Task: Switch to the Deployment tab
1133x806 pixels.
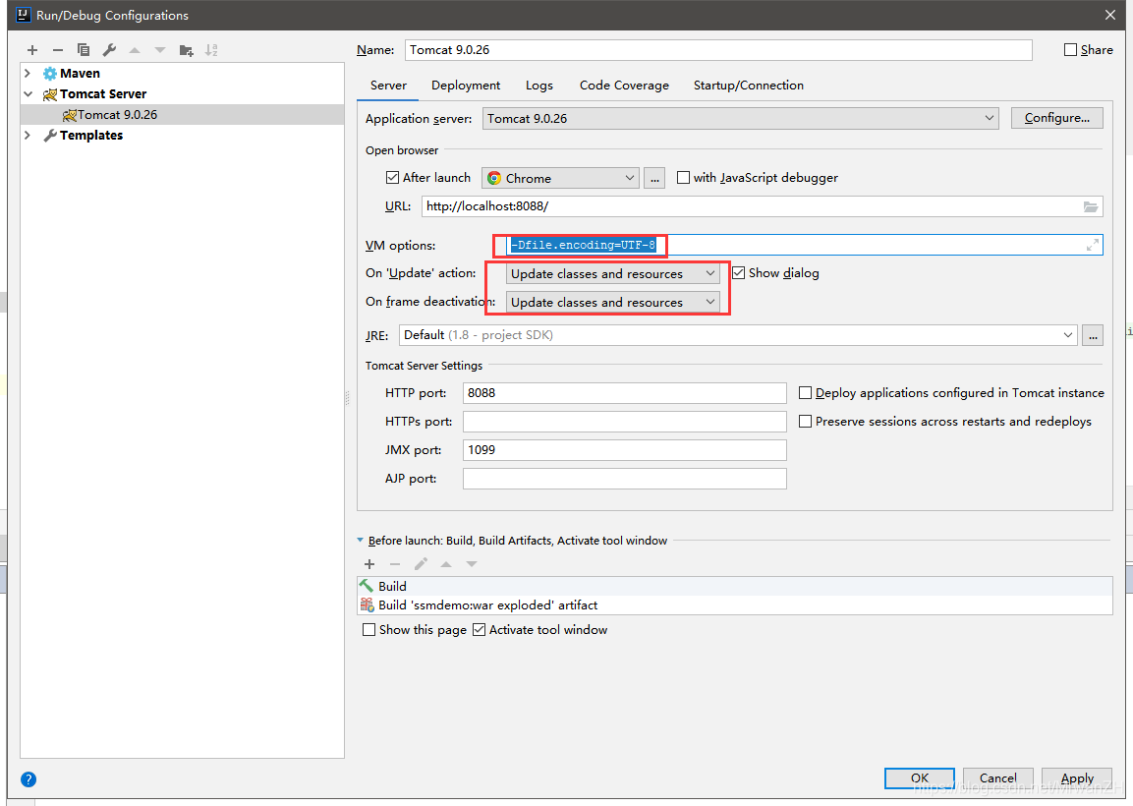Action: pyautogui.click(x=466, y=86)
